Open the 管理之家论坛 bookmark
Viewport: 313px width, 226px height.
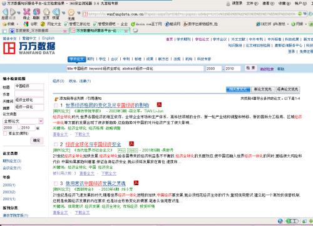click(77, 24)
